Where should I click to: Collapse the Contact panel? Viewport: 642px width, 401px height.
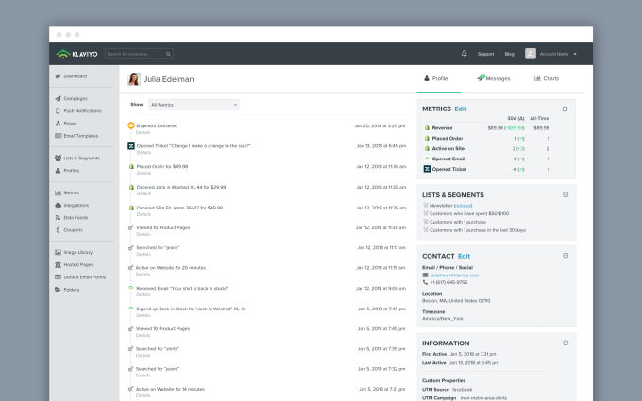(x=565, y=256)
